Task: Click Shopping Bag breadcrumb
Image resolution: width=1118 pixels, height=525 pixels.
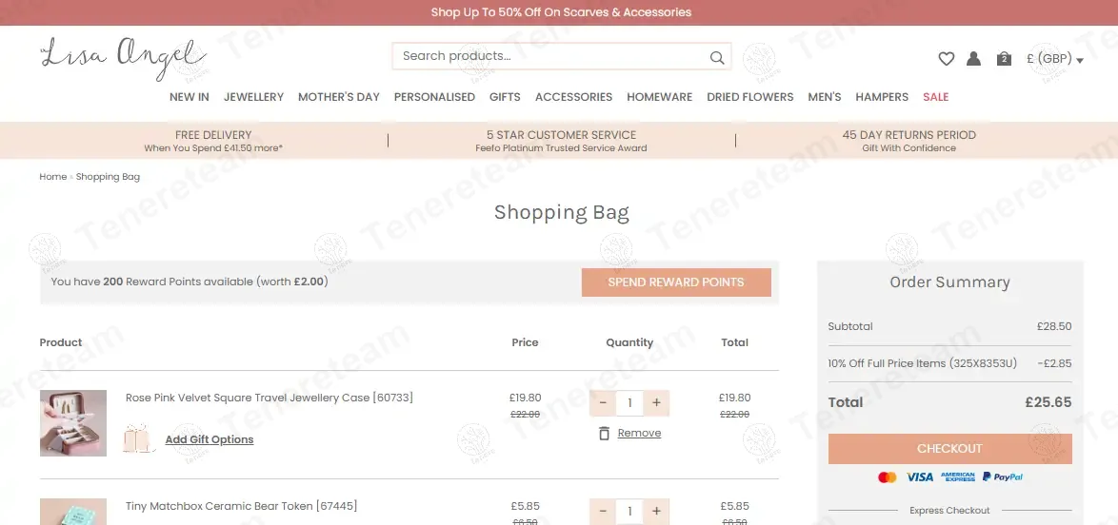Action: click(108, 177)
